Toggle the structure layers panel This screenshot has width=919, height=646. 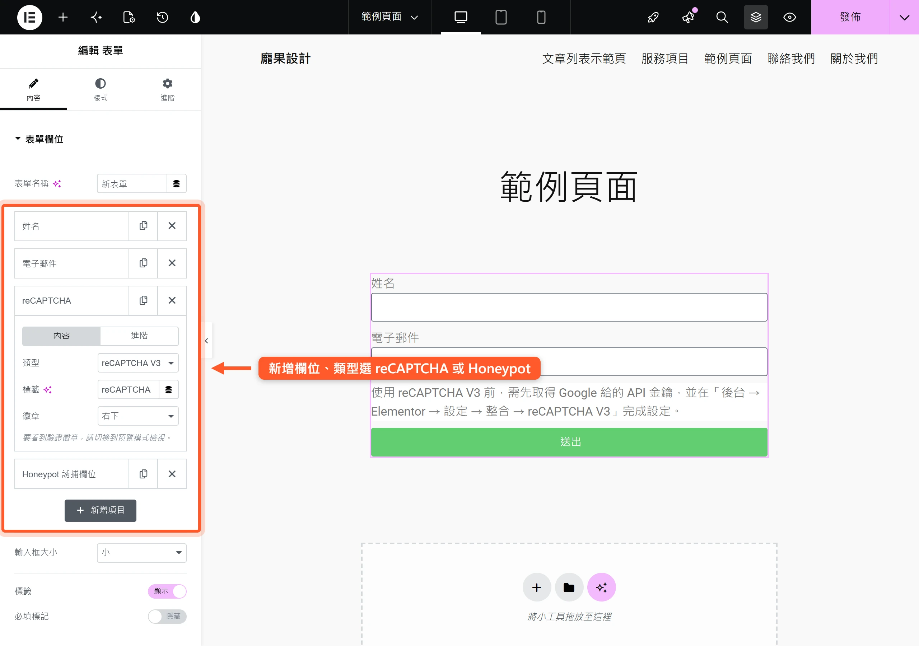[x=756, y=17]
